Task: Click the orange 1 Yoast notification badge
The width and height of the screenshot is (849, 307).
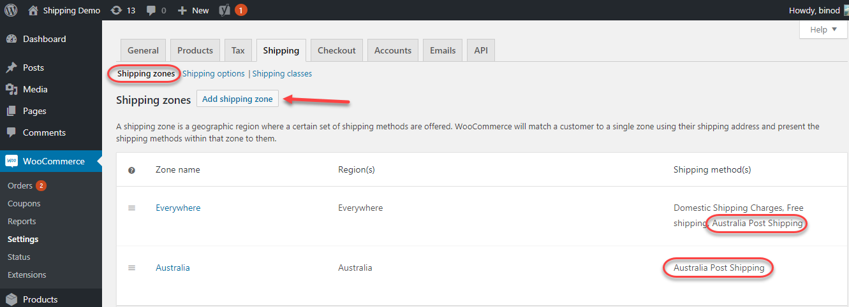Action: pos(241,10)
